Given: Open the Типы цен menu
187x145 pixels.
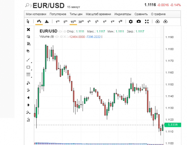Looking at the screenshot, I should 76,14.
